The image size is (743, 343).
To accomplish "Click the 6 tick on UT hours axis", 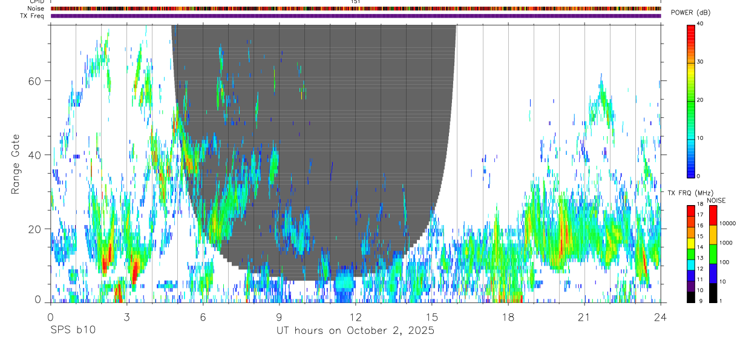I will [x=203, y=317].
